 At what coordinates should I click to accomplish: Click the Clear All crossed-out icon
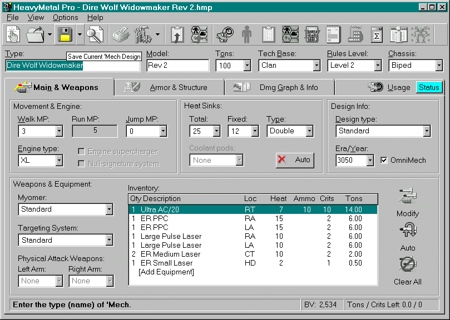point(408,264)
